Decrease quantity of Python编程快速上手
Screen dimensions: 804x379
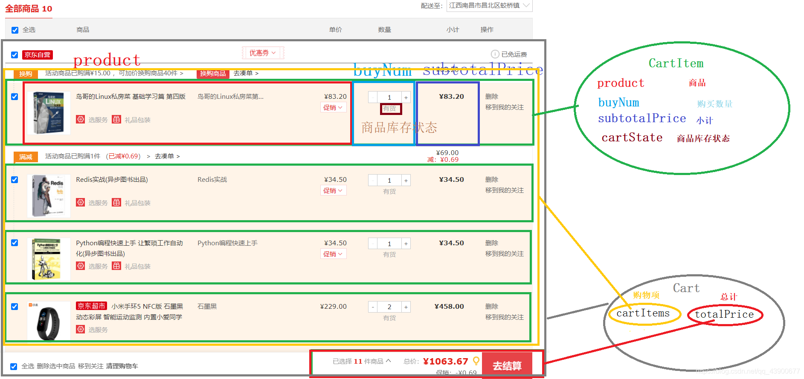click(x=373, y=244)
